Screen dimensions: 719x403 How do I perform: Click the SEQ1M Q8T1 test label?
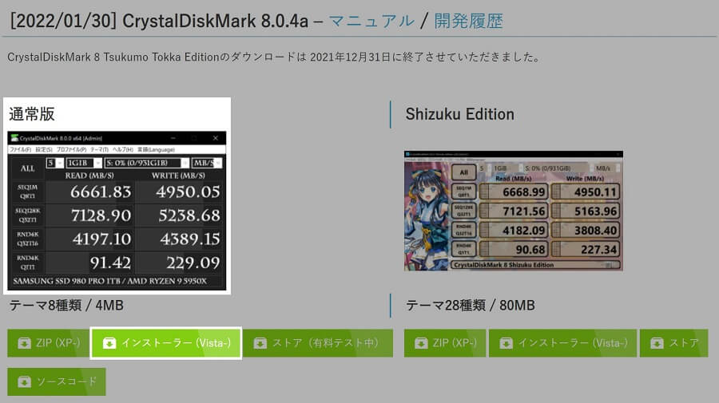(27, 192)
